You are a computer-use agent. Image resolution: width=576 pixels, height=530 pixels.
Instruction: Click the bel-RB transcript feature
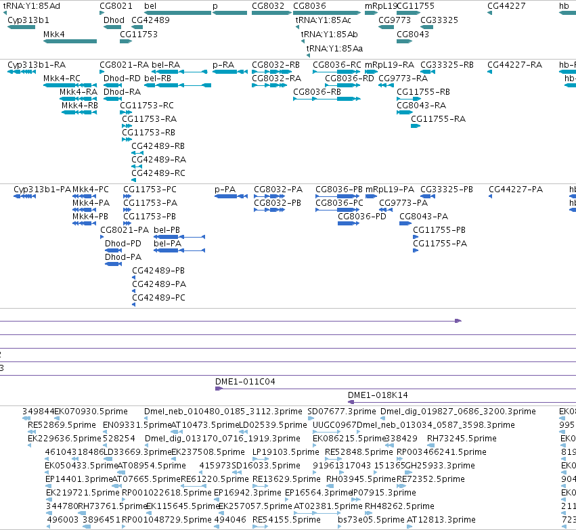coord(177,85)
